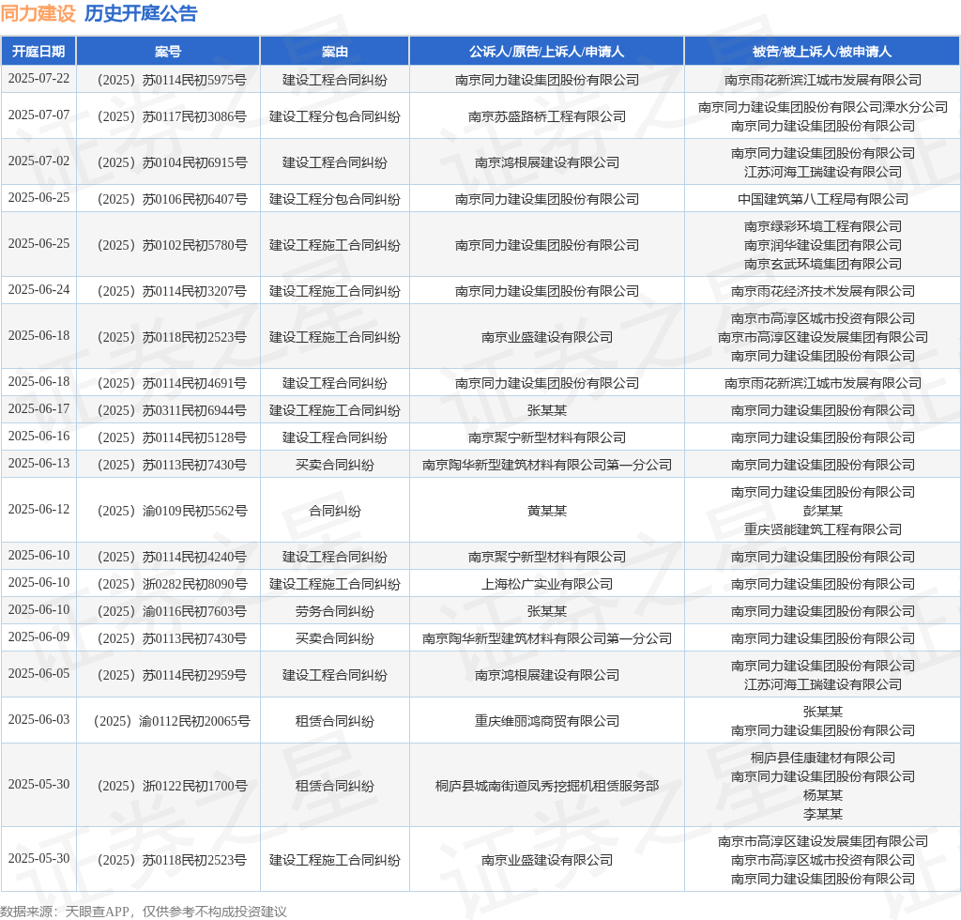Screen dimensions: 961x920
Task: Click defendant 桐庐县佳康建材有限公司
Action: pyautogui.click(x=822, y=759)
